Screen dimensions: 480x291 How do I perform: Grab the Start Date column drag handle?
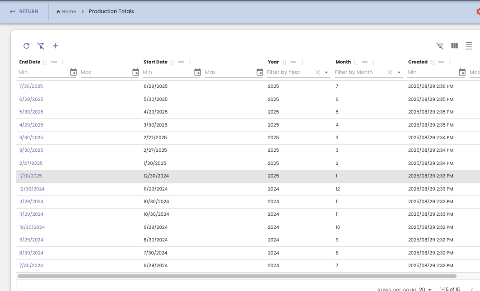point(181,62)
